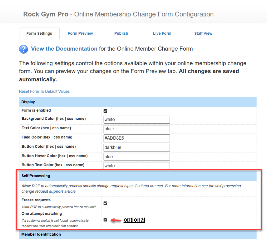The width and height of the screenshot is (267, 239).
Task: Switch to the Staff View tab
Action: (203, 33)
